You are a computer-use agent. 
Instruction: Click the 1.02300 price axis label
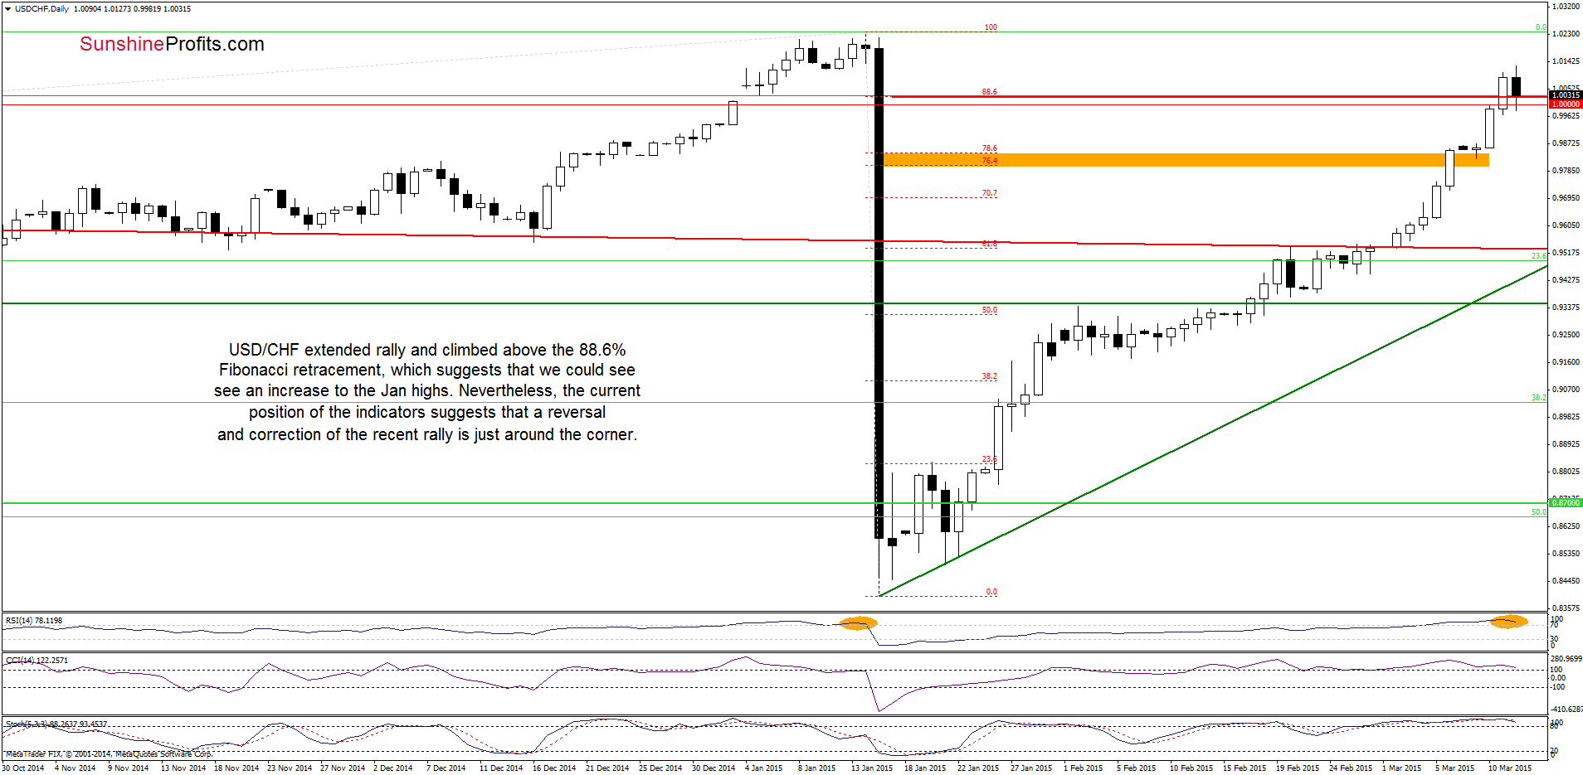tap(1566, 34)
